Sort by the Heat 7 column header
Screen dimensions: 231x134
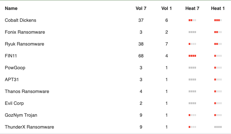click(x=192, y=8)
